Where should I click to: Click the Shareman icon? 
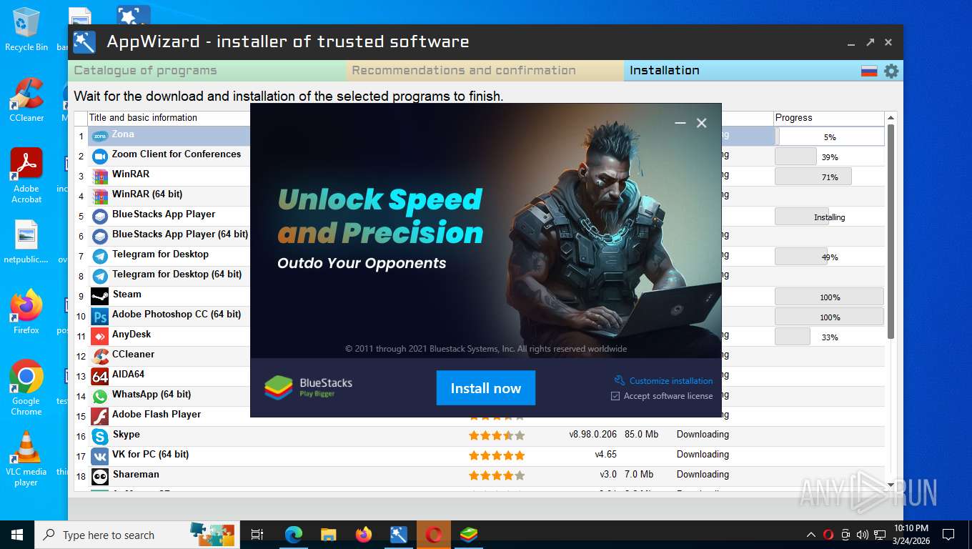click(99, 476)
